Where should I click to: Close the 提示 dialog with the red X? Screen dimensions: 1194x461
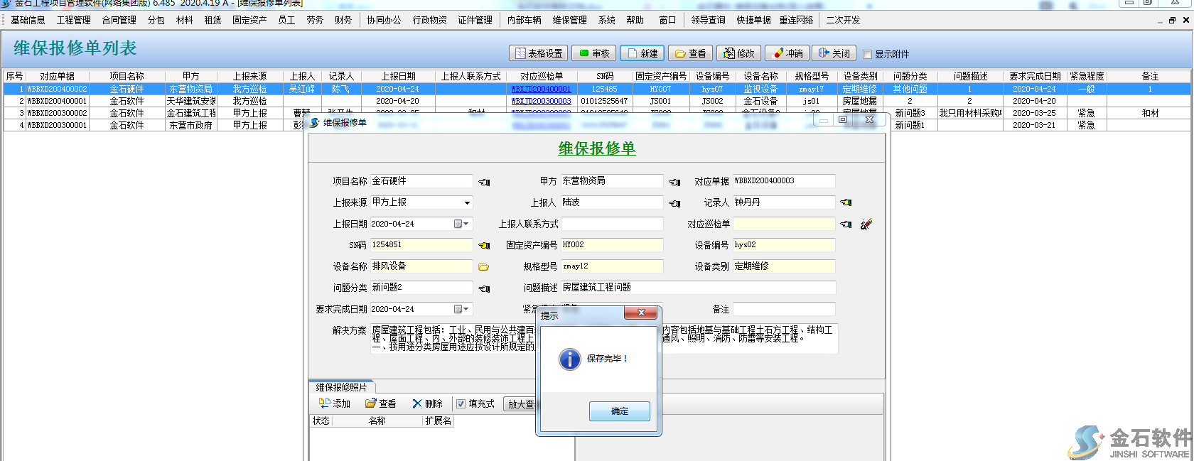click(640, 313)
